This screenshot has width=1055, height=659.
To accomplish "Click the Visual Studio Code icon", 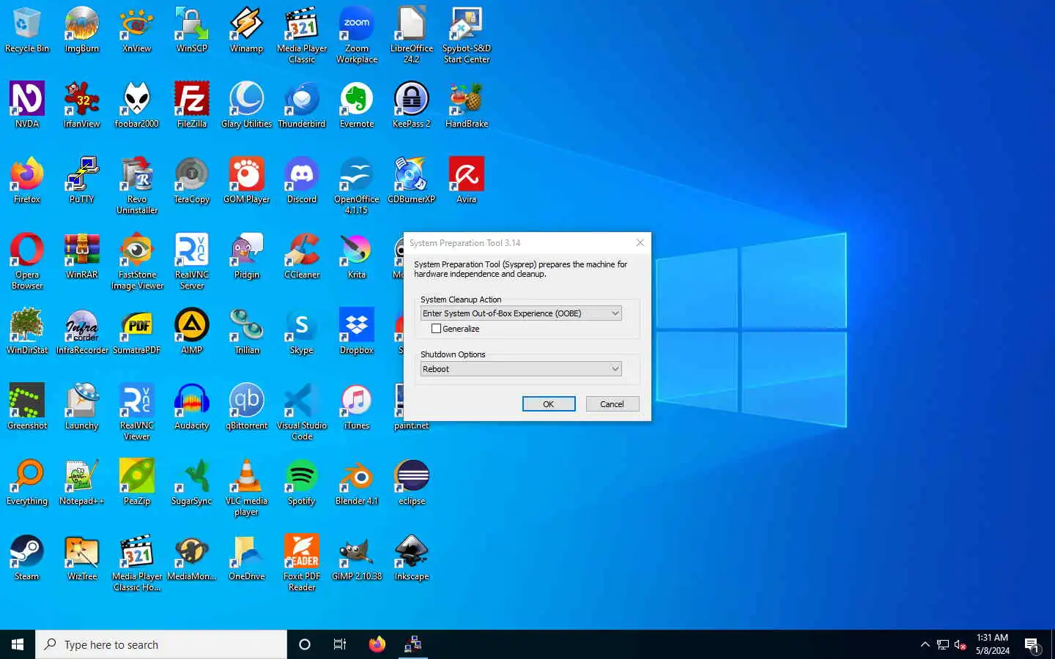I will (302, 413).
